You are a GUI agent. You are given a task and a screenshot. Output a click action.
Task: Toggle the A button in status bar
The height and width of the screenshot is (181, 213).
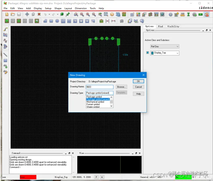[x=102, y=177]
